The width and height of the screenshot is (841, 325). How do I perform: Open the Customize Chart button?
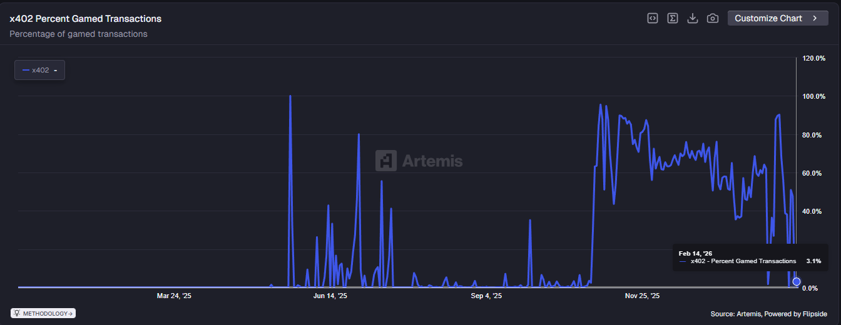point(778,18)
